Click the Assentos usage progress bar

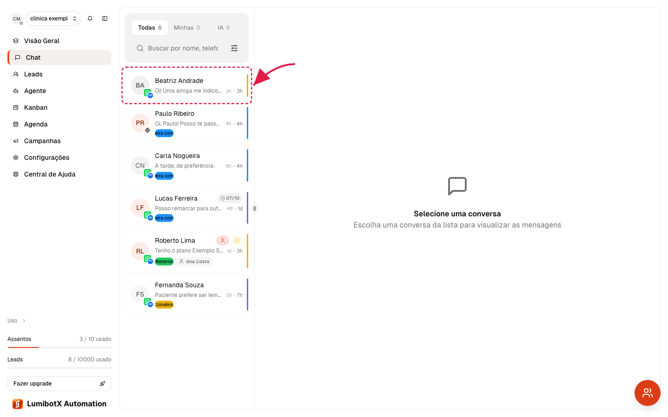pos(59,347)
